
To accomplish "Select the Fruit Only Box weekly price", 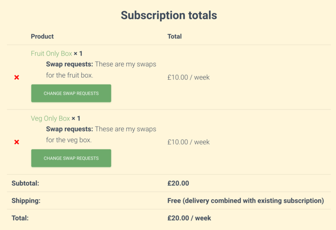I will pyautogui.click(x=189, y=77).
